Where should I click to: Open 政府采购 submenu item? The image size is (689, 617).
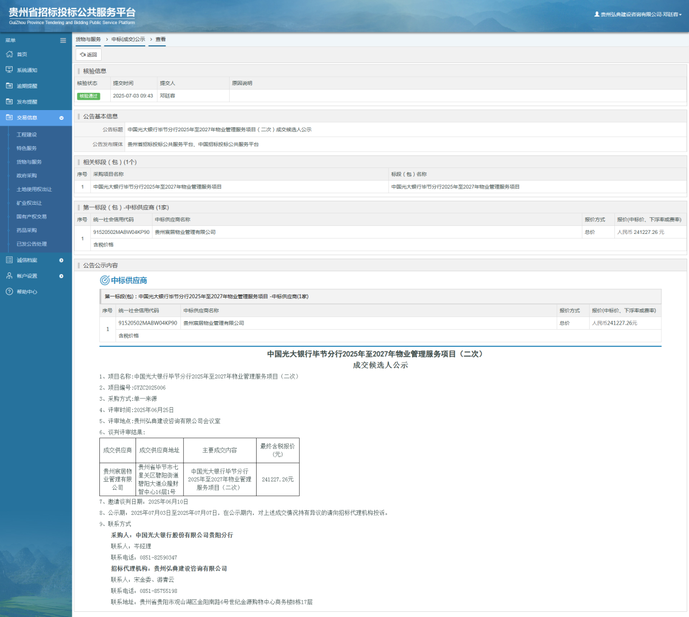click(26, 176)
